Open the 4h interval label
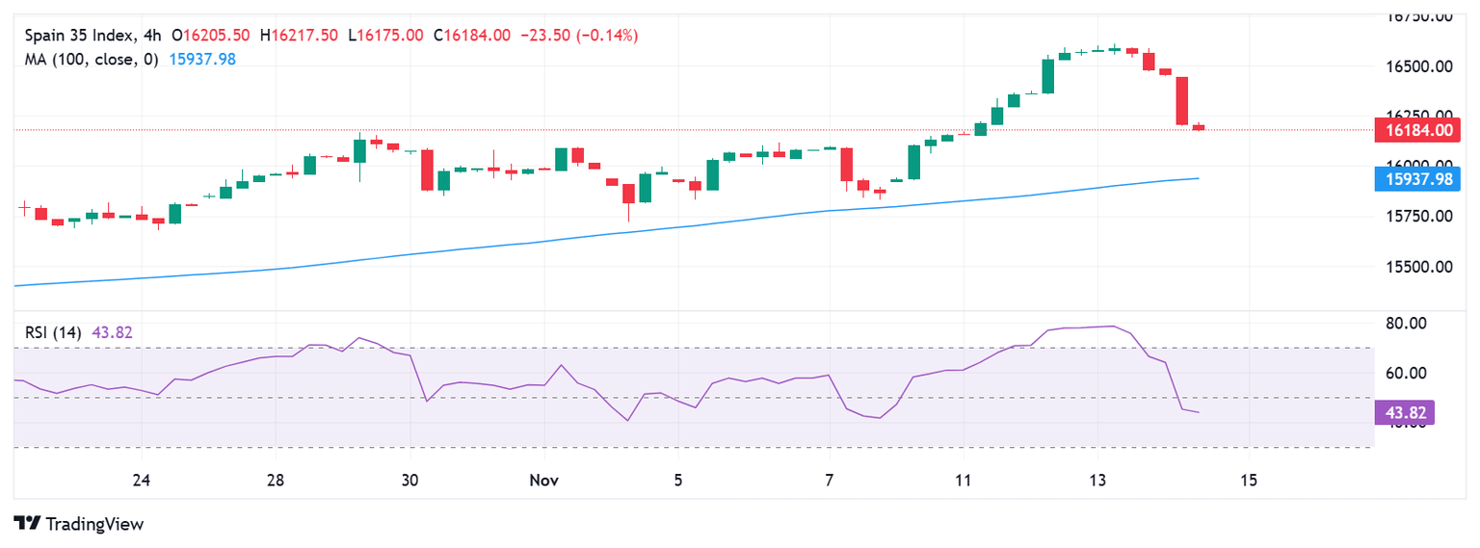The width and height of the screenshot is (1480, 548). [151, 35]
